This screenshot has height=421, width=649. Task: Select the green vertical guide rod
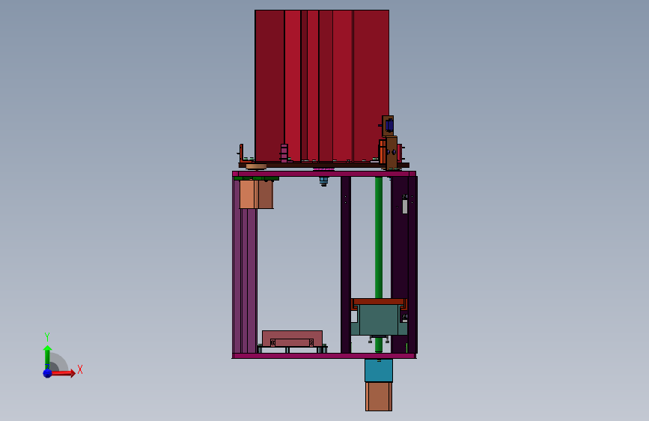(378, 237)
